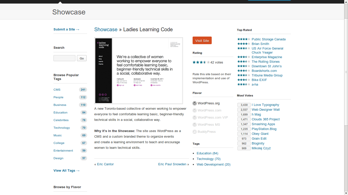This screenshot has width=348, height=195.
Task: Open a-ha top rated link
Action: pyautogui.click(x=255, y=85)
